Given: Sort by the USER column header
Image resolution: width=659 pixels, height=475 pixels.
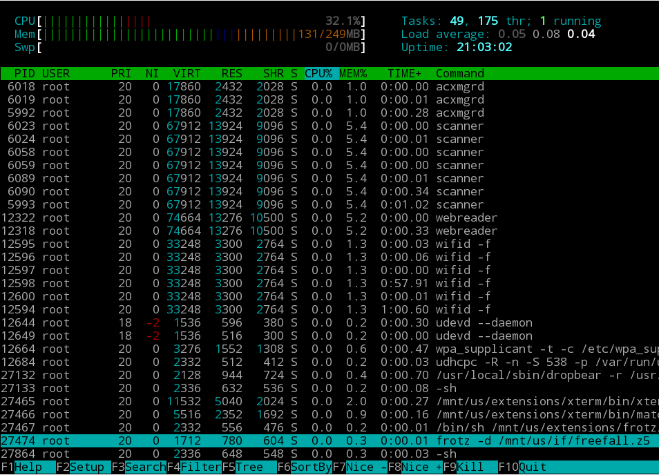Looking at the screenshot, I should coord(56,73).
